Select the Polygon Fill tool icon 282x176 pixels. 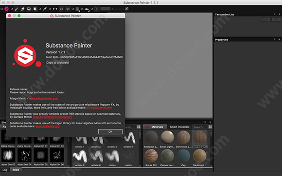35,9
